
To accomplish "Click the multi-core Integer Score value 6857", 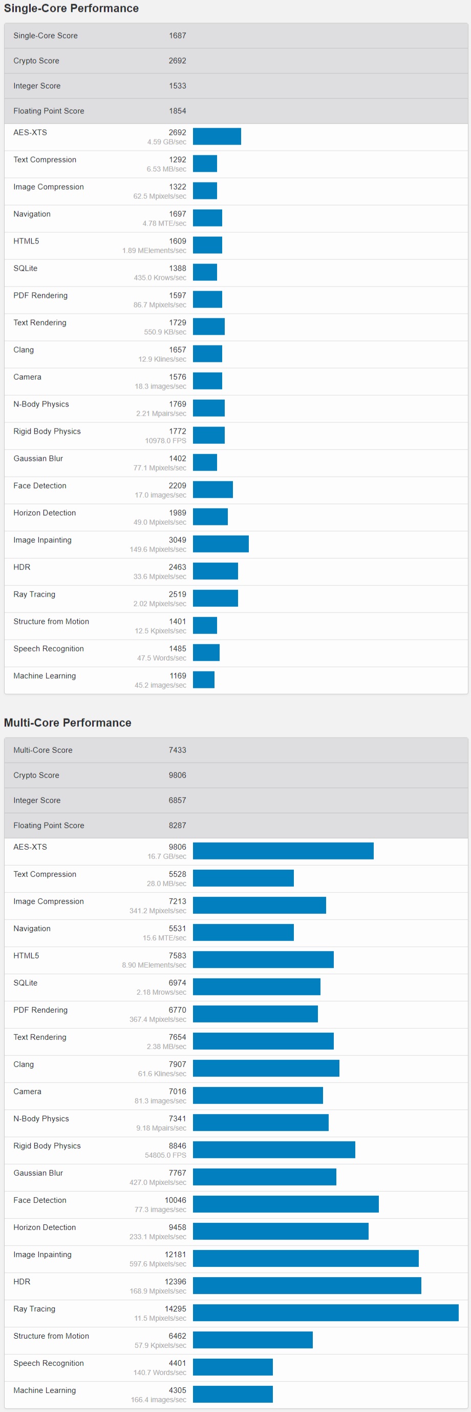I will [178, 800].
